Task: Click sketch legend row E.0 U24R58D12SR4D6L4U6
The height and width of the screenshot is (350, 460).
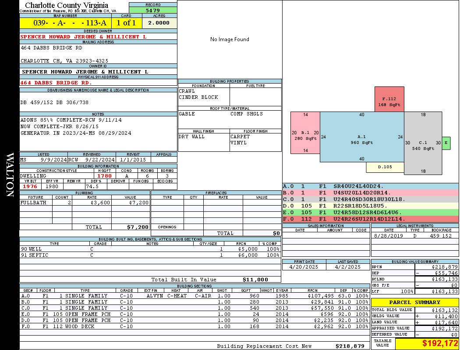Action: coord(371,212)
